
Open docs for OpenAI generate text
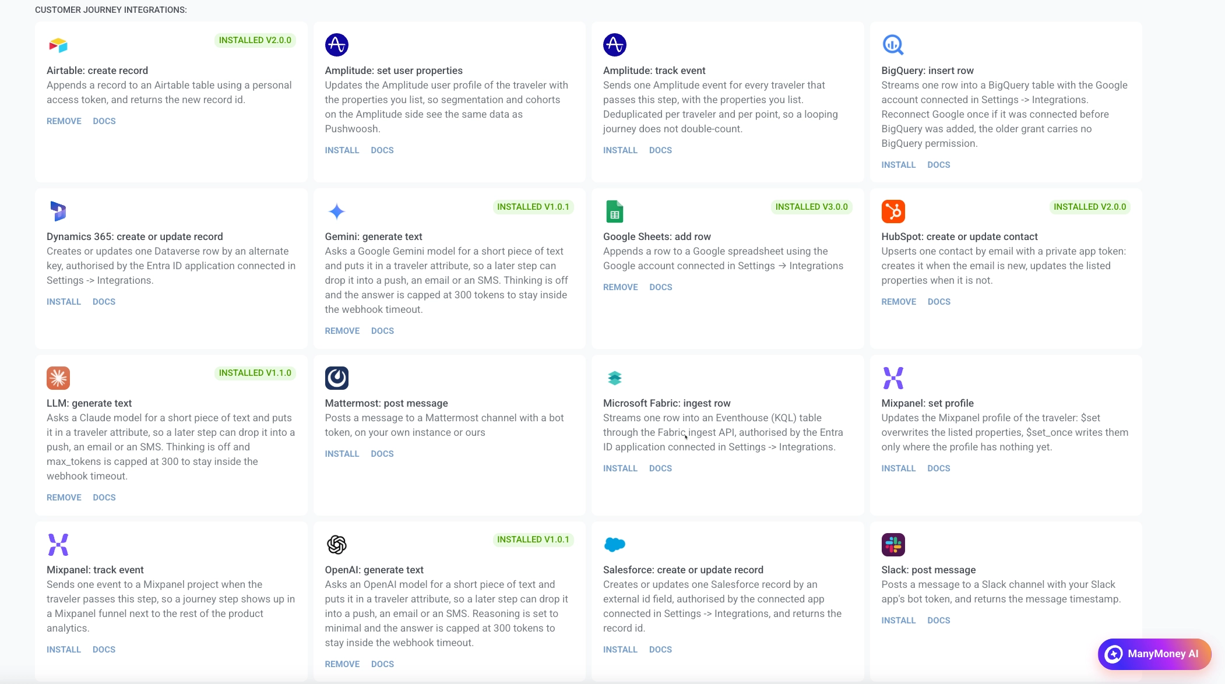pos(382,664)
